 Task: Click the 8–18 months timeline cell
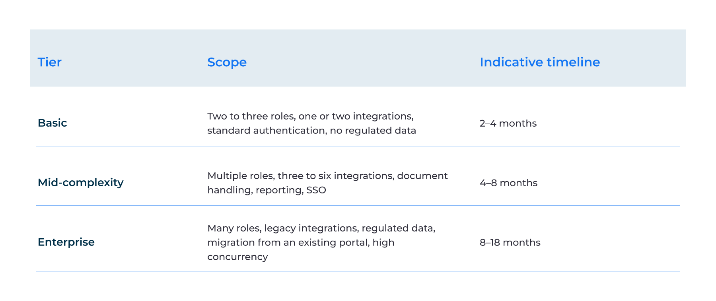point(510,243)
